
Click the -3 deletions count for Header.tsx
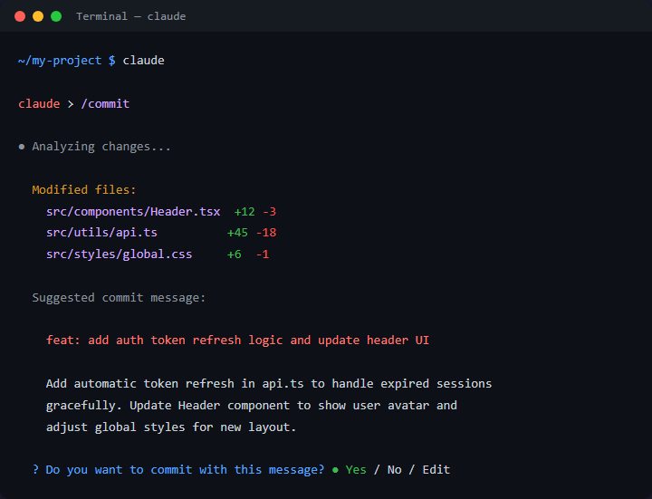(x=270, y=212)
